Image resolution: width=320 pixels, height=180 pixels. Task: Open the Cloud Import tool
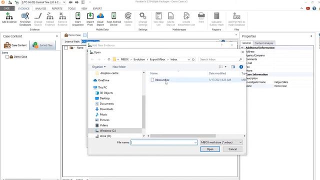[x=100, y=19]
